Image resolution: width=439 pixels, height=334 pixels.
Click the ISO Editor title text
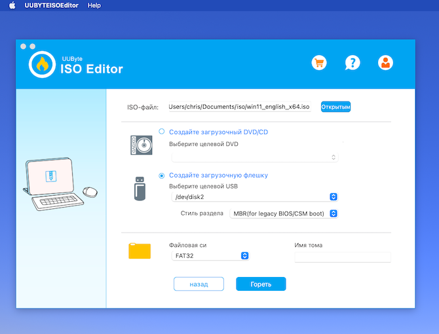pyautogui.click(x=92, y=69)
